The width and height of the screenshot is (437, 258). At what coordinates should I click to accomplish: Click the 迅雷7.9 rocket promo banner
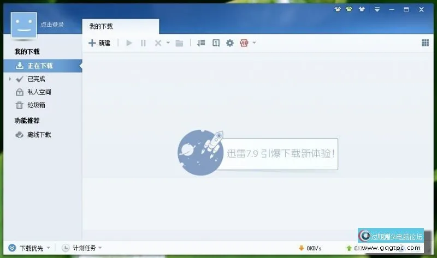tap(257, 153)
